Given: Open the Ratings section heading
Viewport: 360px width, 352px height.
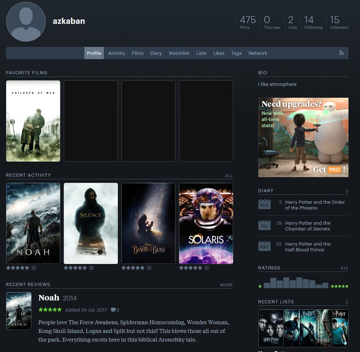Looking at the screenshot, I should pyautogui.click(x=269, y=268).
